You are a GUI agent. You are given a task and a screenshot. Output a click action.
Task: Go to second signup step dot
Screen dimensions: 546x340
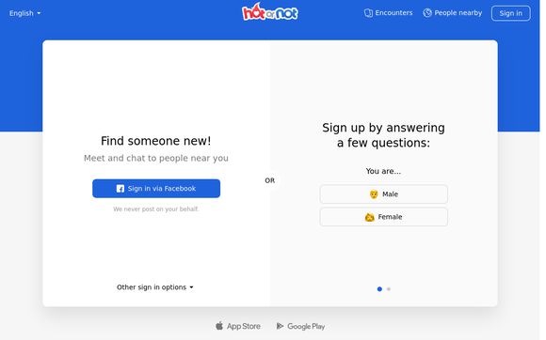(x=389, y=289)
